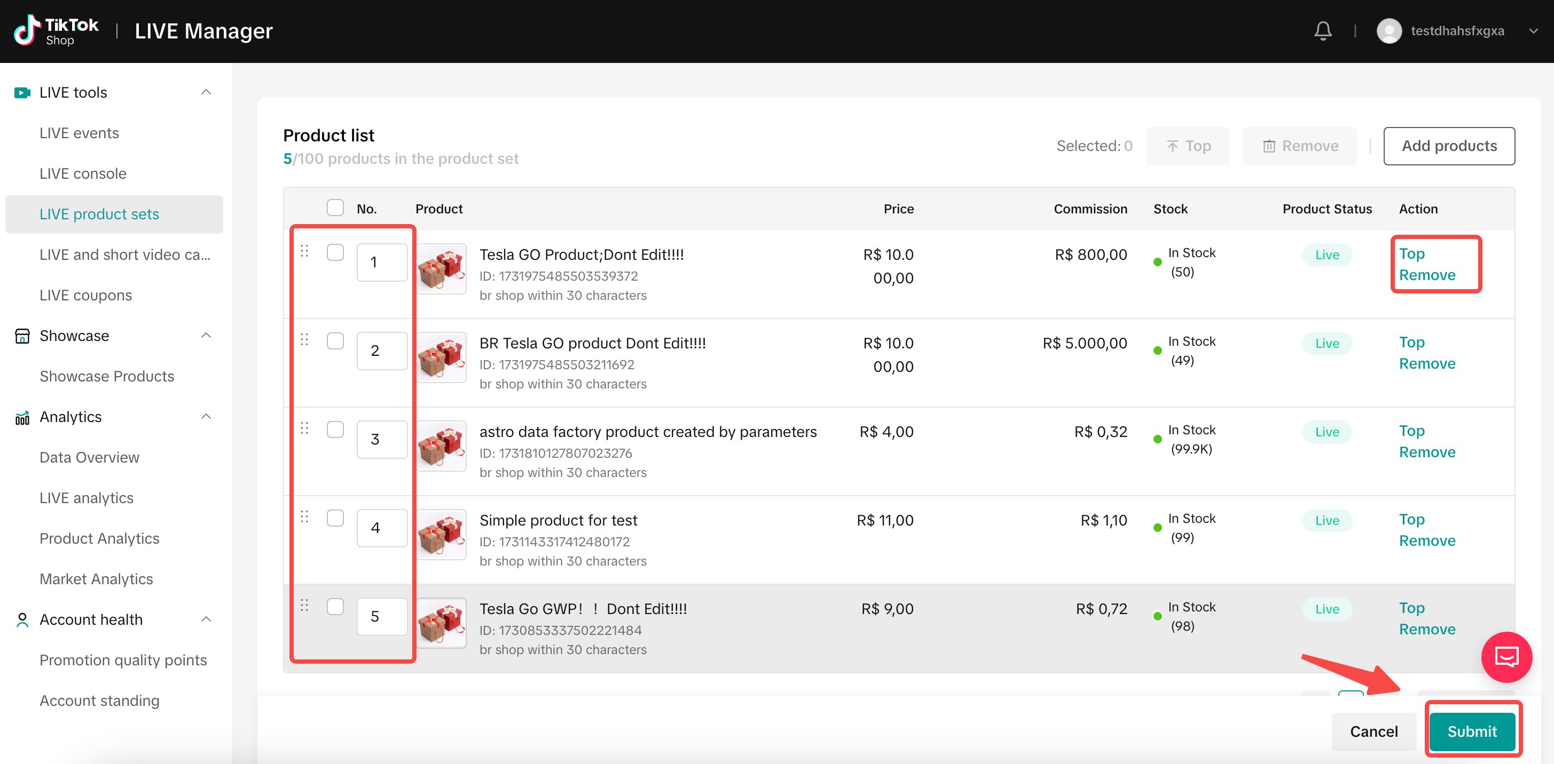Viewport: 1554px width, 764px height.
Task: Check the box for product No. 1
Action: coord(335,252)
